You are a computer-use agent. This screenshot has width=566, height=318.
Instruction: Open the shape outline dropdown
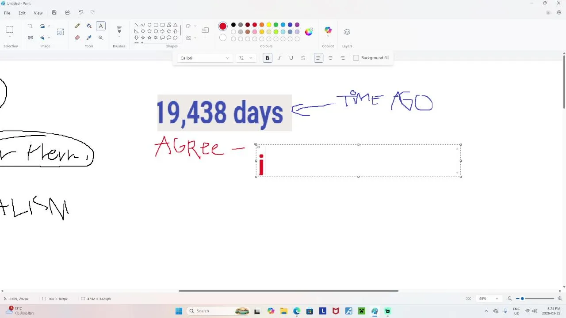click(x=191, y=26)
